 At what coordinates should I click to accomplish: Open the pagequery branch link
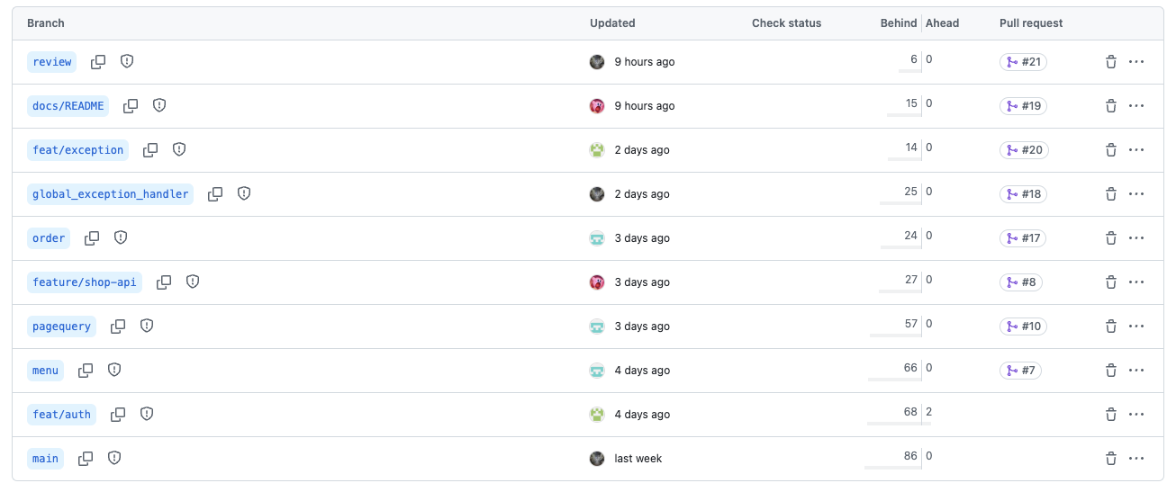tap(62, 327)
